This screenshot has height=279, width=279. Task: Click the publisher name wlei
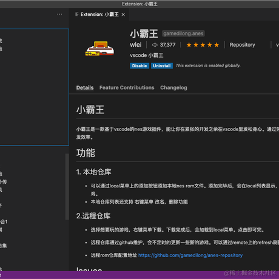[136, 45]
